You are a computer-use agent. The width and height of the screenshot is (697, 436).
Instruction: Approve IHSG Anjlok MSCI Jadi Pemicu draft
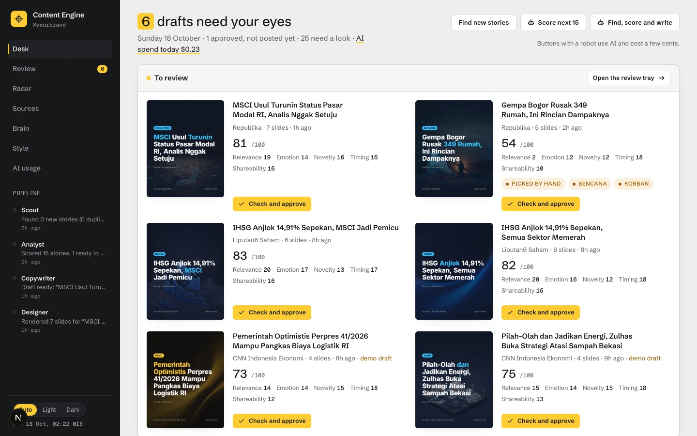272,312
